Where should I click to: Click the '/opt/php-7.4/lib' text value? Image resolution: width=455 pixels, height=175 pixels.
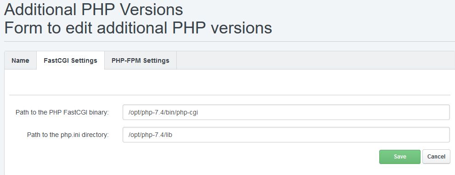(150, 135)
